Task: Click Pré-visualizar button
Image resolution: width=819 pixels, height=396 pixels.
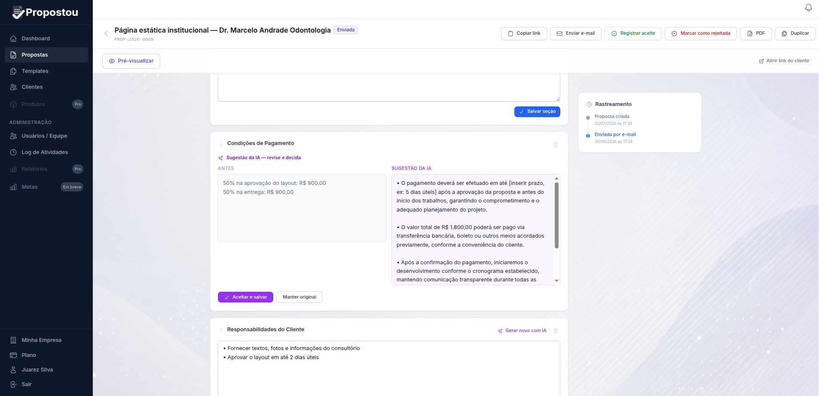Action: pos(131,61)
